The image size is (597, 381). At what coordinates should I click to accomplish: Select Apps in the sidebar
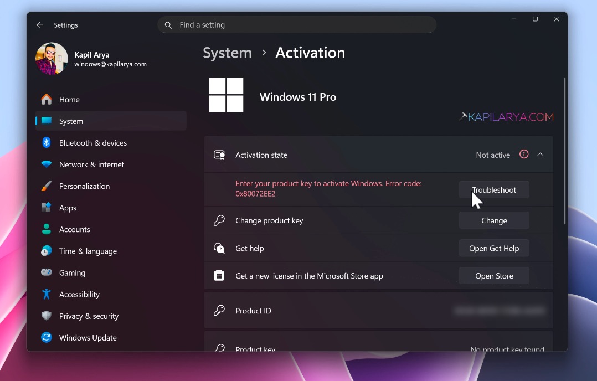point(67,208)
